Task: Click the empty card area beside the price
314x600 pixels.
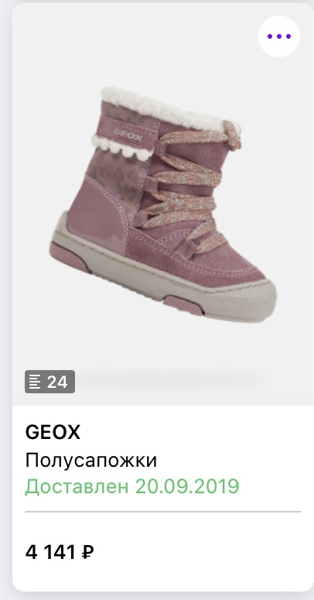Action: tap(199, 552)
